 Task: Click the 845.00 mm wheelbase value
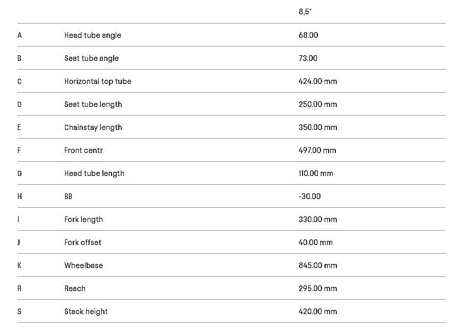point(318,265)
